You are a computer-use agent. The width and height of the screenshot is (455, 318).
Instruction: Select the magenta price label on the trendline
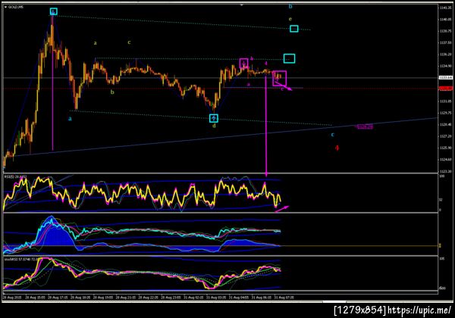[x=365, y=126]
